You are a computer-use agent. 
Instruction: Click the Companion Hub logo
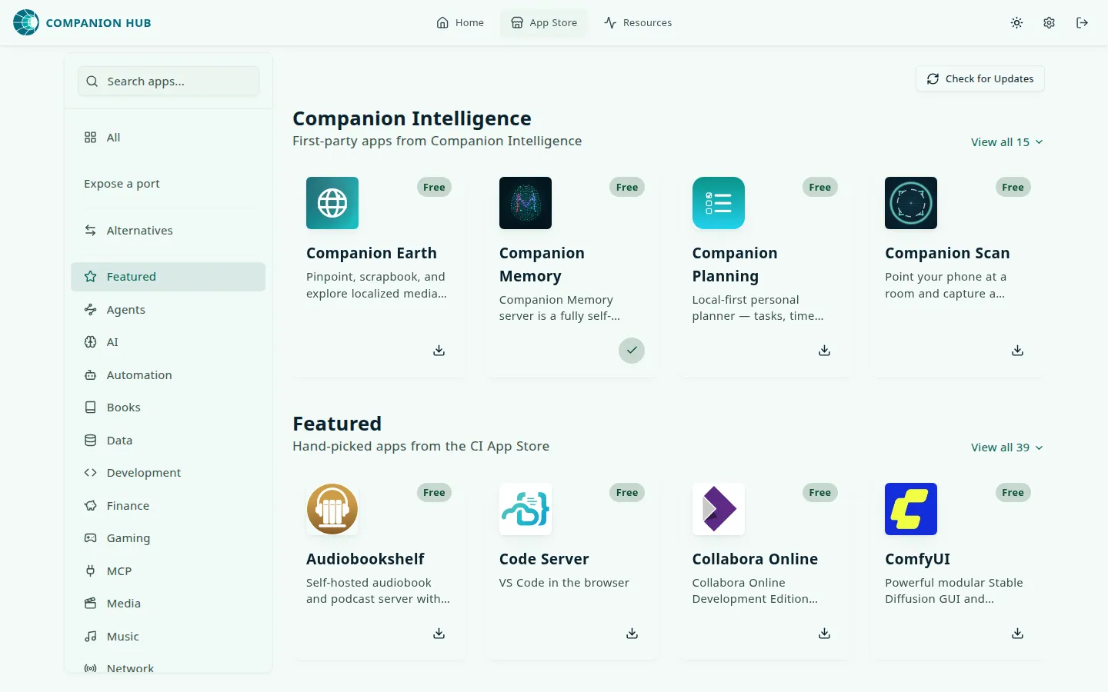[x=82, y=23]
